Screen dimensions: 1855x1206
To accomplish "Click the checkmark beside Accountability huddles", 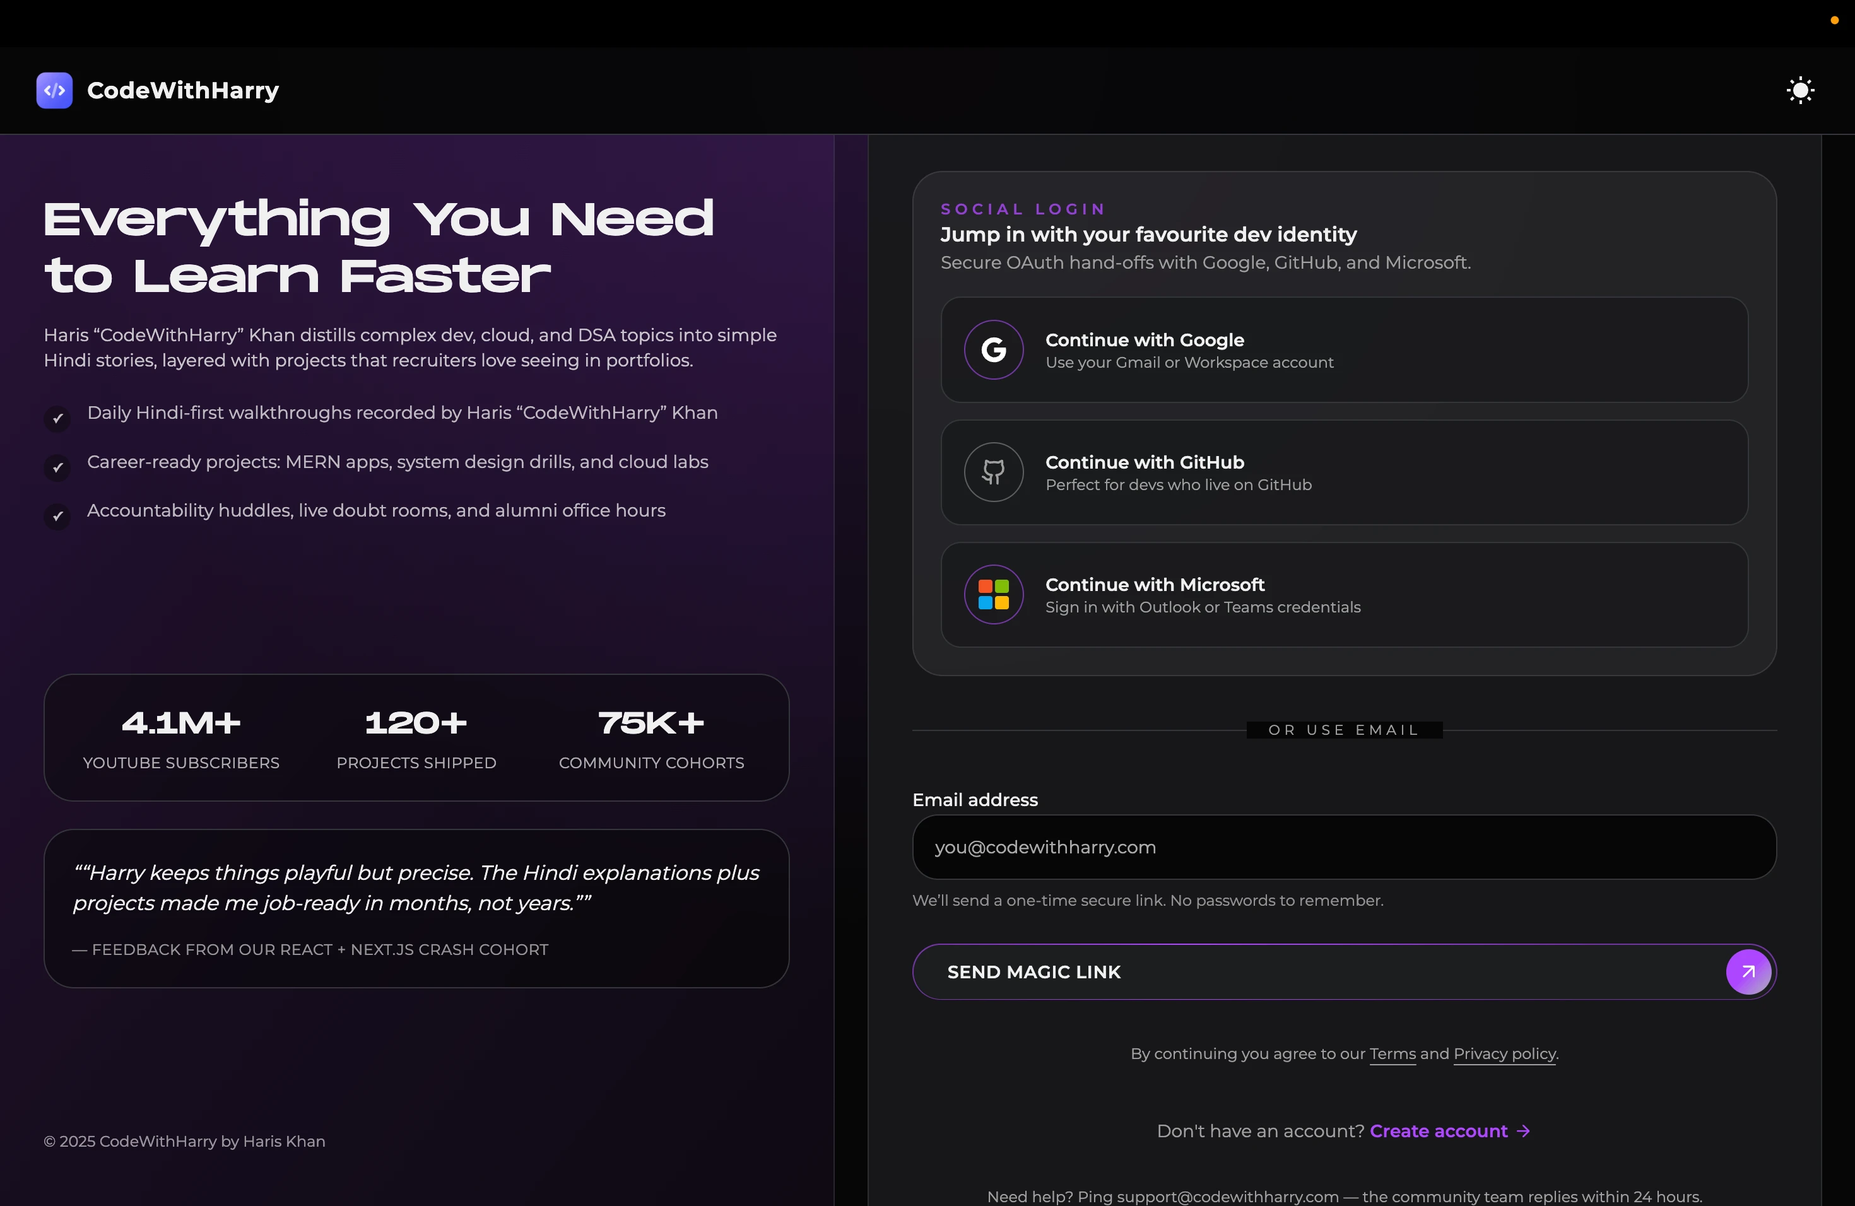I will pyautogui.click(x=56, y=517).
